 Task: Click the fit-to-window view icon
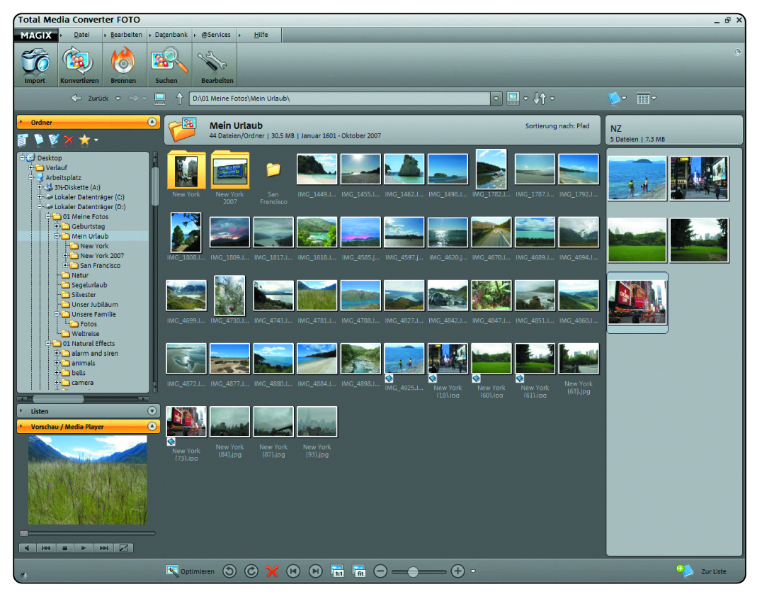coord(358,571)
